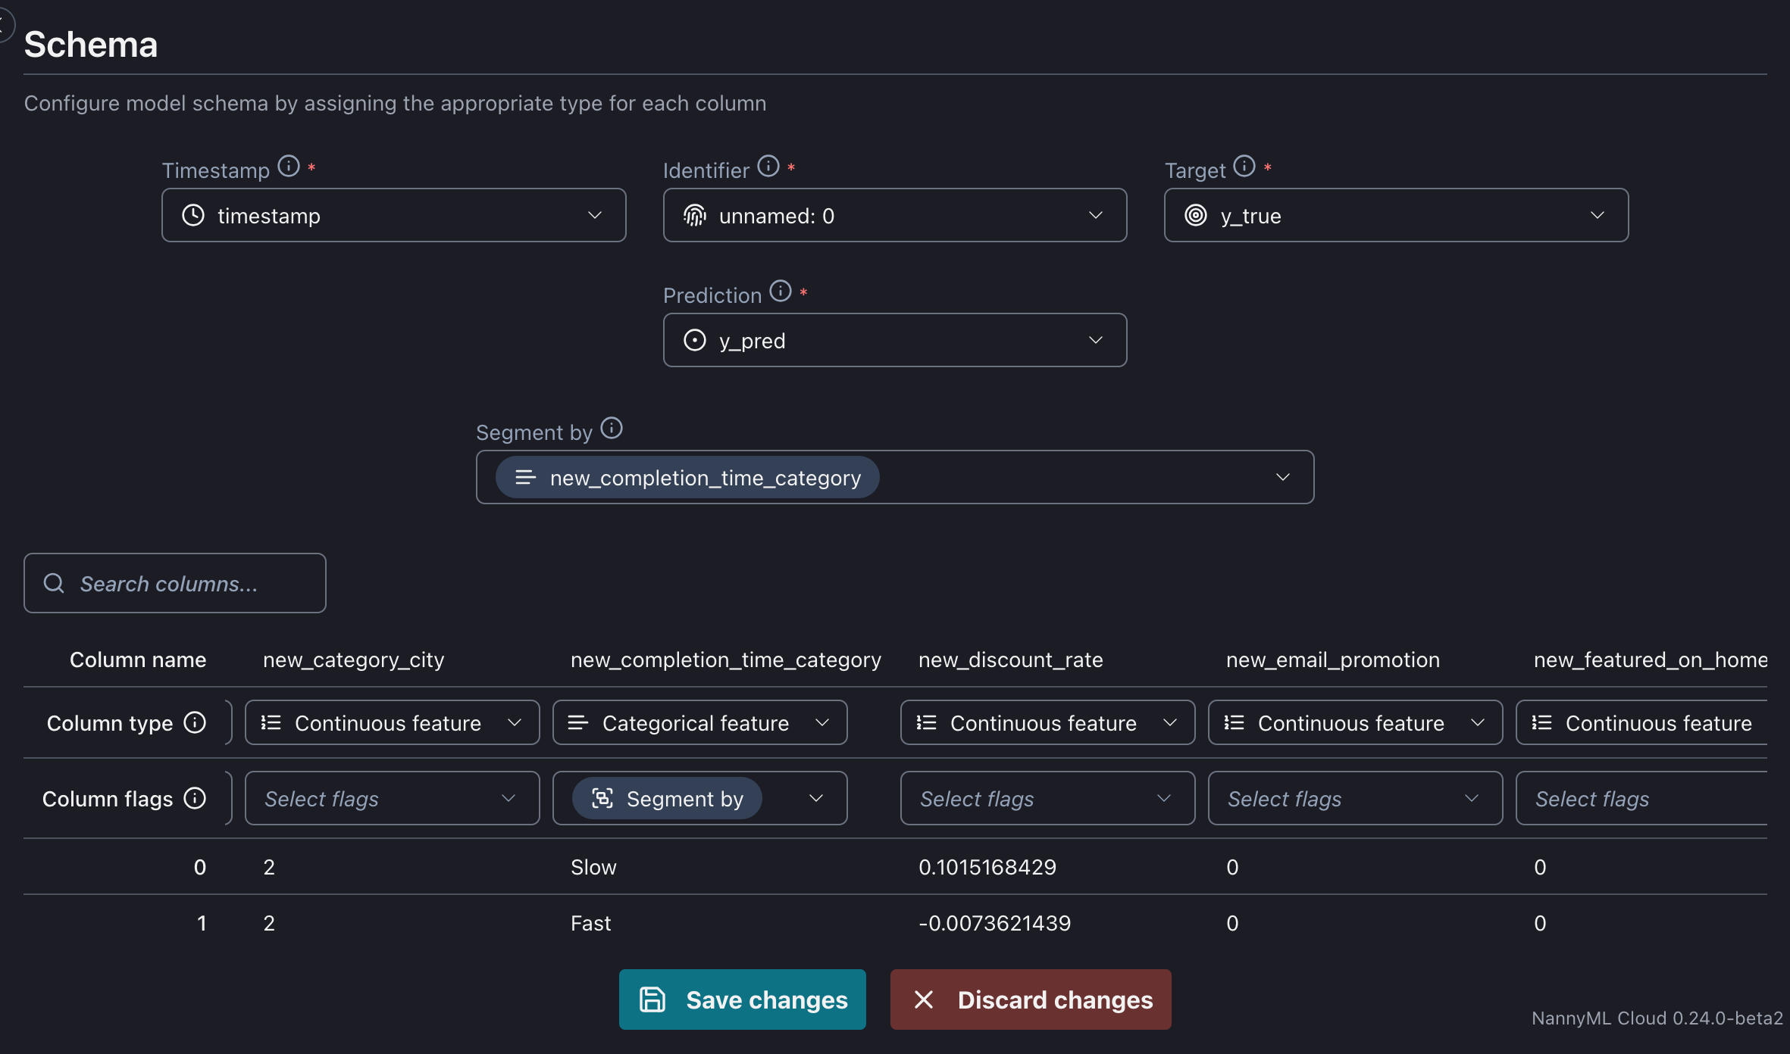1790x1054 pixels.
Task: Click the info icon next to Segment by
Action: 611,427
